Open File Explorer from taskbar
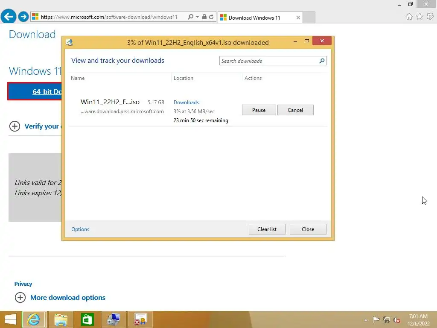 61,319
